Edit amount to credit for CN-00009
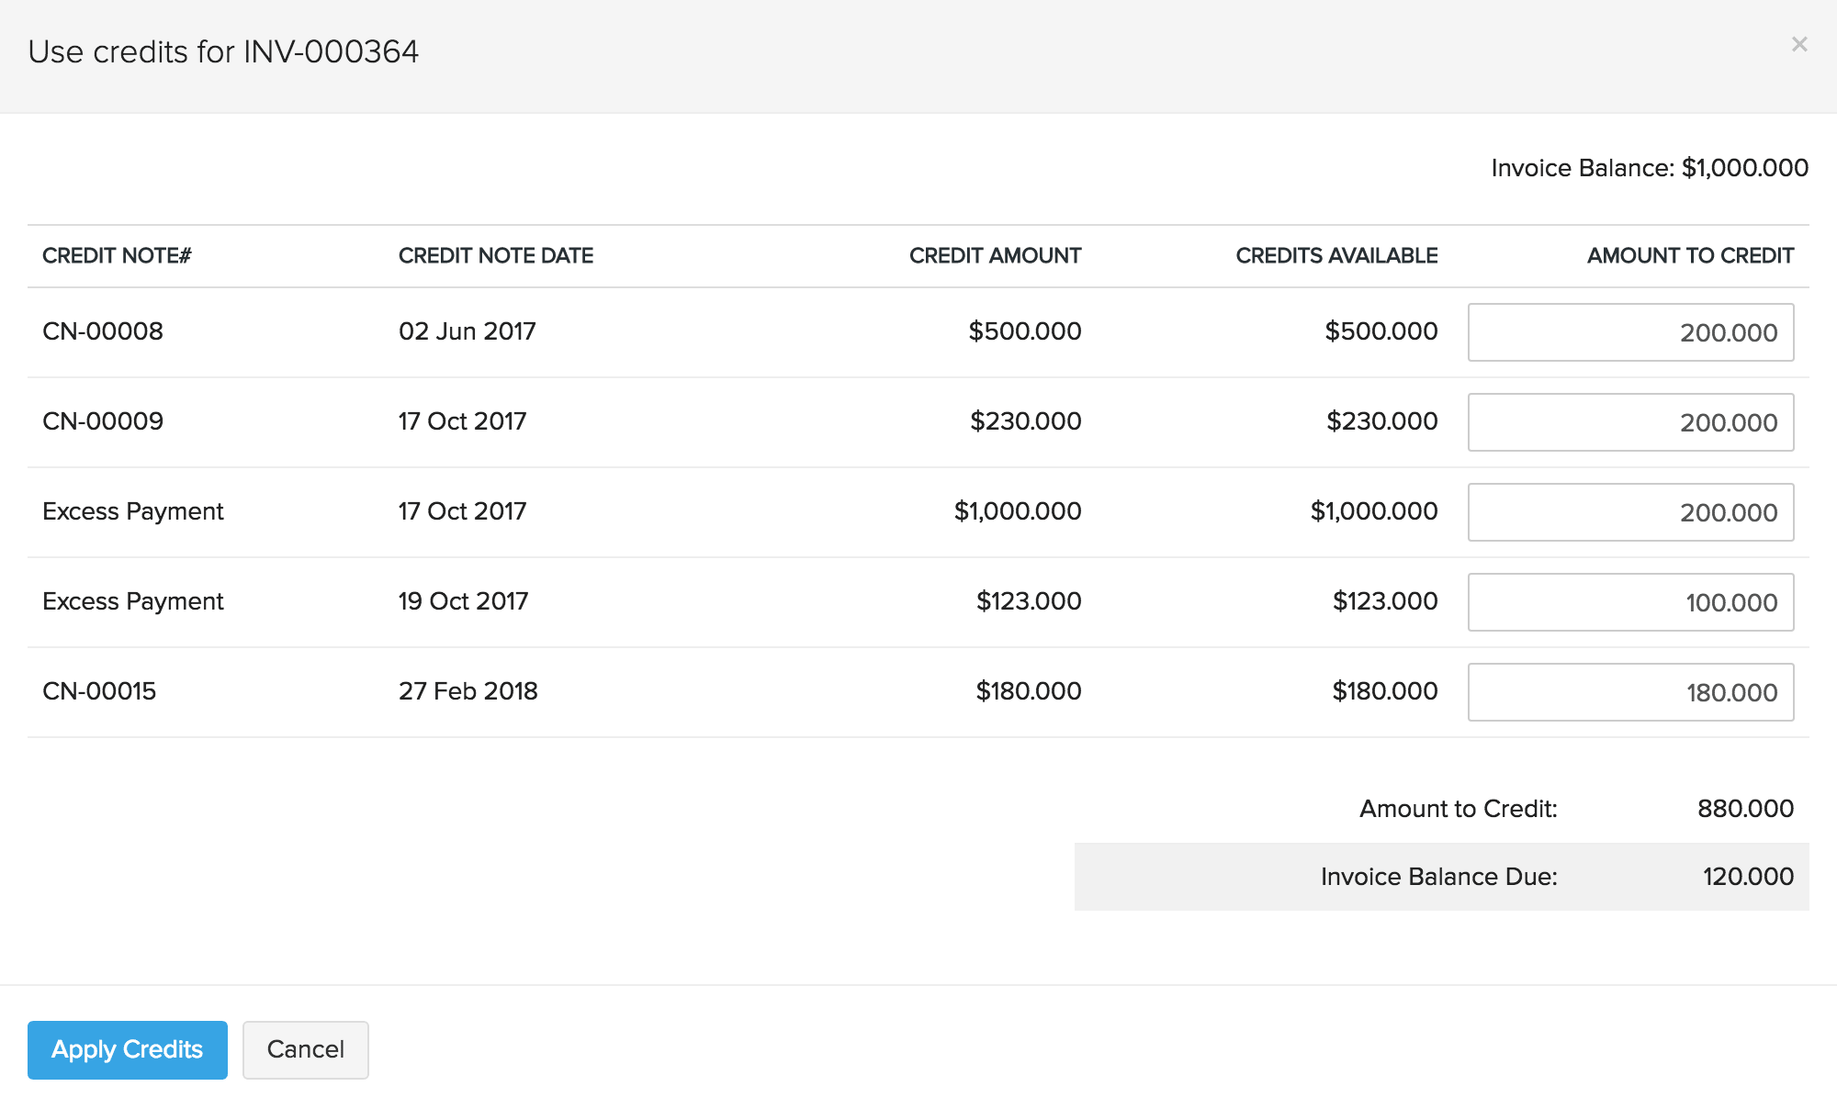 [x=1629, y=422]
